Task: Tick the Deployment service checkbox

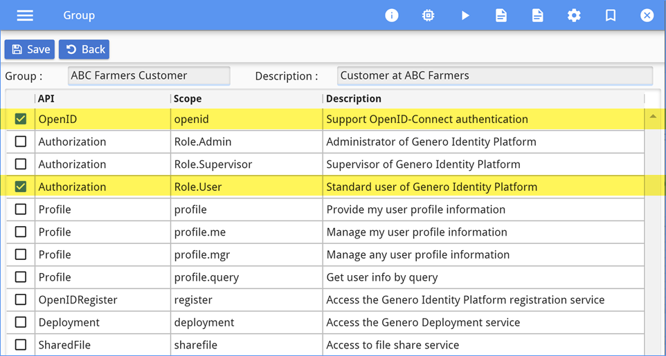Action: (x=21, y=322)
